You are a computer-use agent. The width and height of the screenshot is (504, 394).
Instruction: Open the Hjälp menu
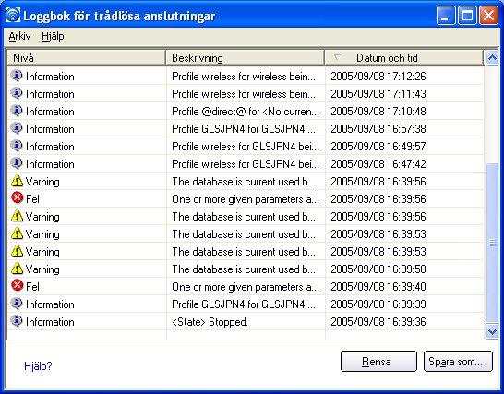(x=53, y=36)
